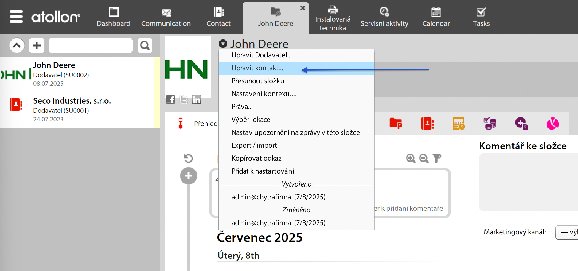Choose Upravit kontakt... menu item

pyautogui.click(x=296, y=68)
